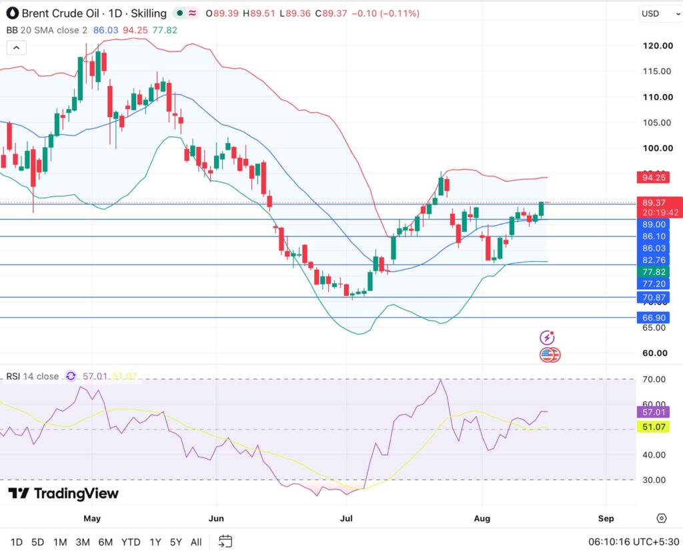Image resolution: width=683 pixels, height=555 pixels.
Task: Click the 70.87 horizontal line price label
Action: 654,298
